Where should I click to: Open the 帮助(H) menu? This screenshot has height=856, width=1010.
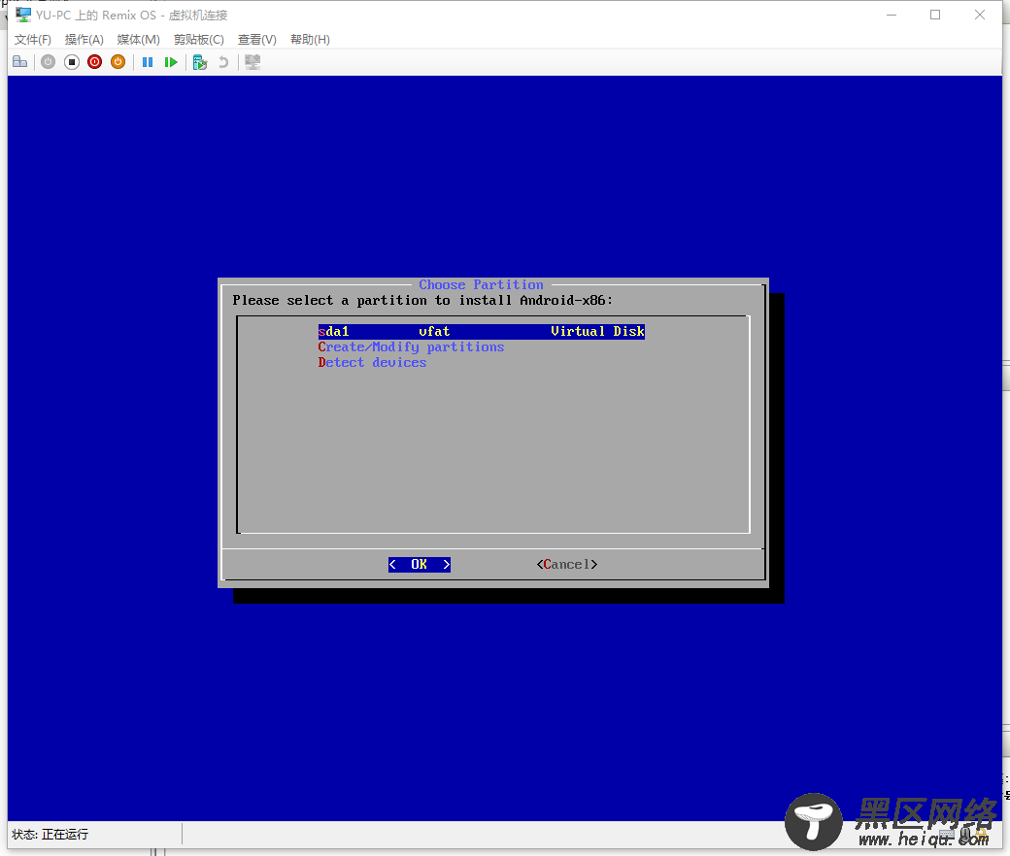310,39
